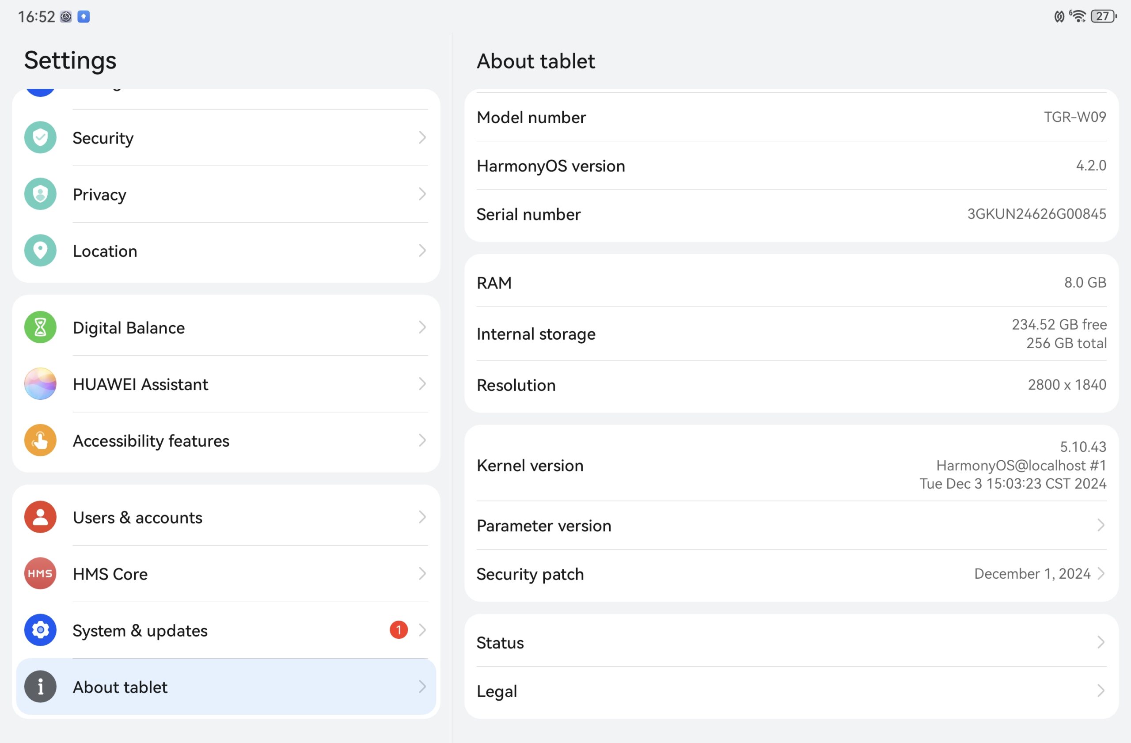Tap the Digital Balance hourglass icon

40,327
